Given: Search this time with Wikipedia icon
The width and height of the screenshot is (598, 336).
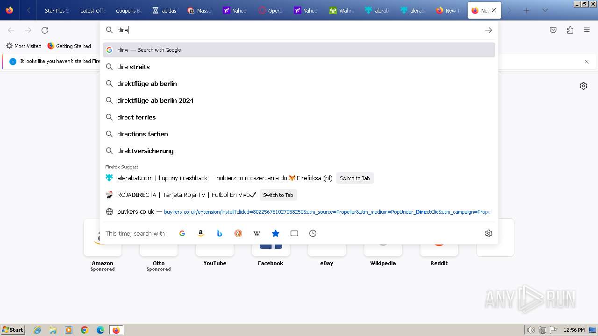Looking at the screenshot, I should click(257, 233).
